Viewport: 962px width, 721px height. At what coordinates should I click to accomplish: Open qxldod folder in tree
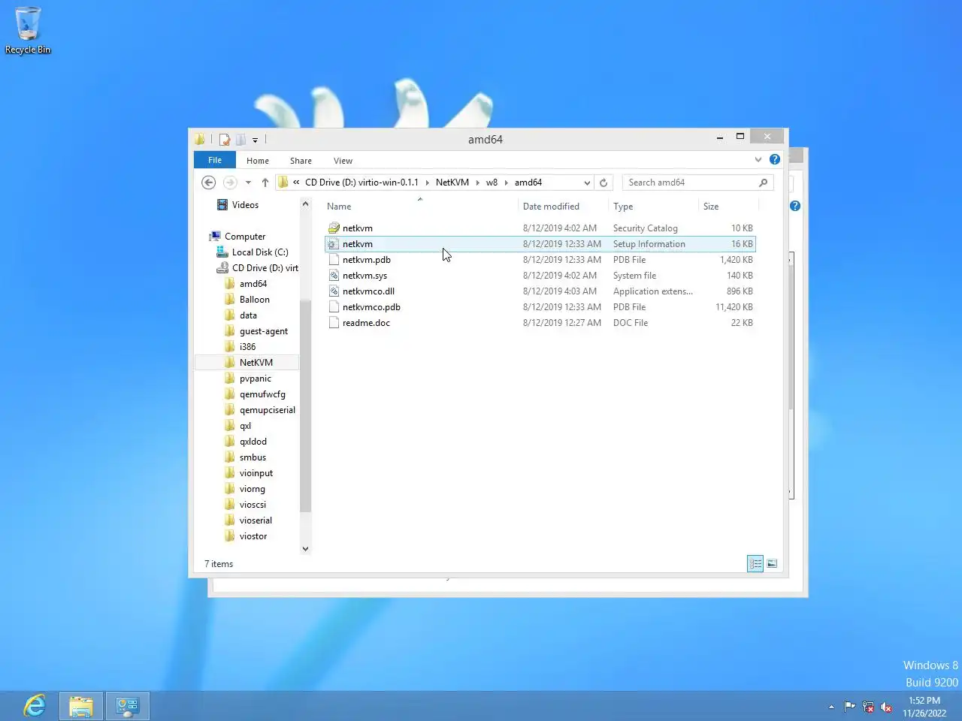253,442
